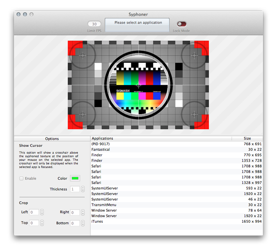This screenshot has height=250, width=277.
Task: Click the Left crop stepper
Action: pyautogui.click(x=42, y=212)
